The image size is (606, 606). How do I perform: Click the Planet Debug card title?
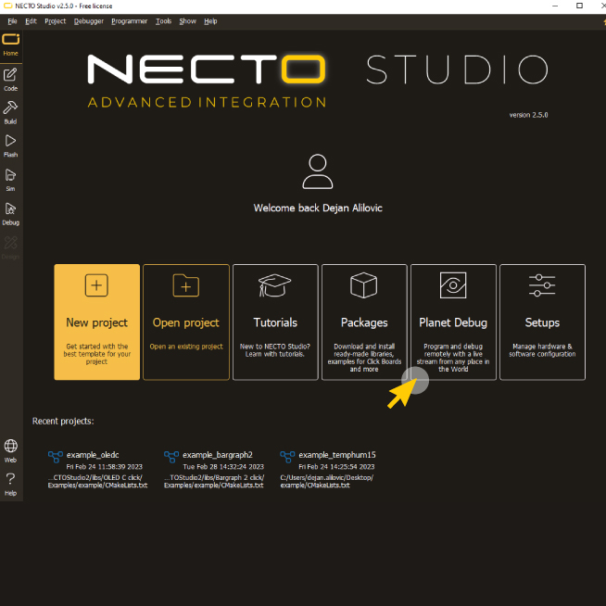tap(453, 322)
